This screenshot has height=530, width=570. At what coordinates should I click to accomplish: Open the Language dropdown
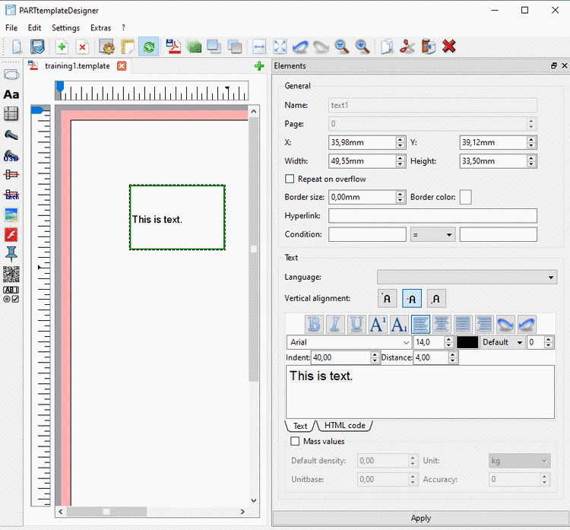467,278
